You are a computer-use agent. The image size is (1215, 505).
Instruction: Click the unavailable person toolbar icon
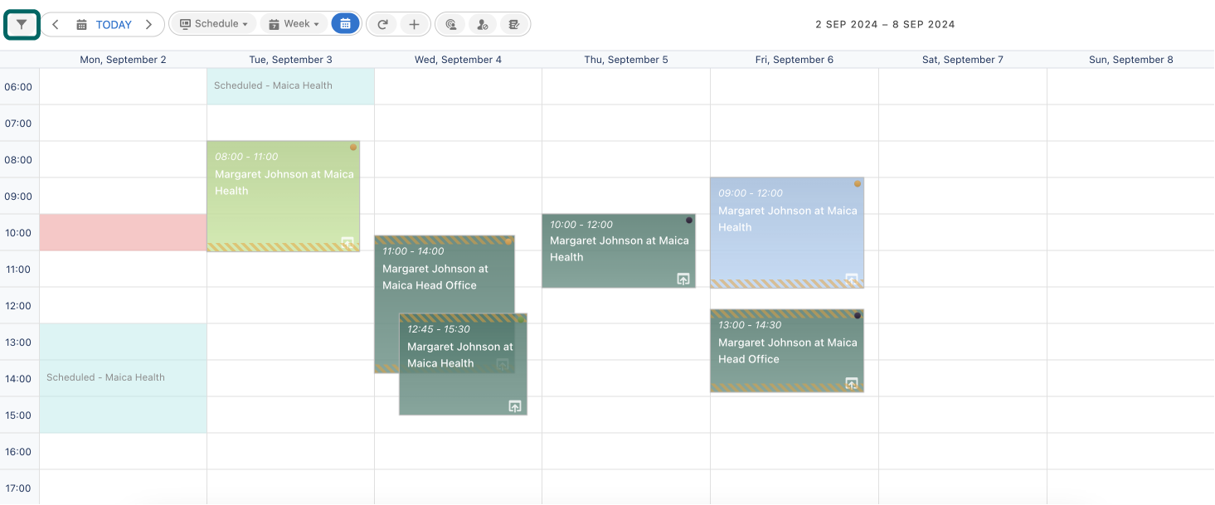[x=482, y=25]
